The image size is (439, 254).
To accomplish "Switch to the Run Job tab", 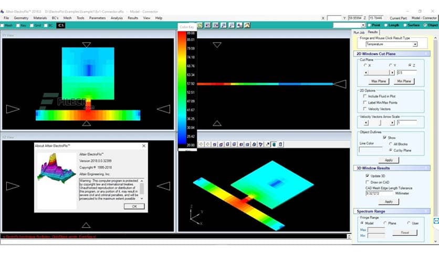I will (x=359, y=33).
